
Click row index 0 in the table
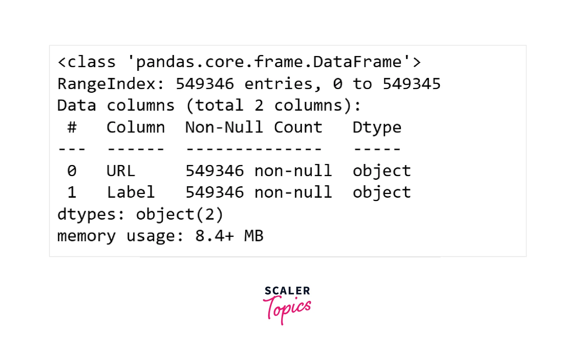coord(72,171)
